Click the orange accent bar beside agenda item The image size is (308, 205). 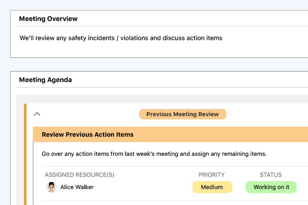pos(25,155)
